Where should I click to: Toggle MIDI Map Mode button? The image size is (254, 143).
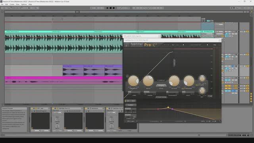[x=242, y=8]
